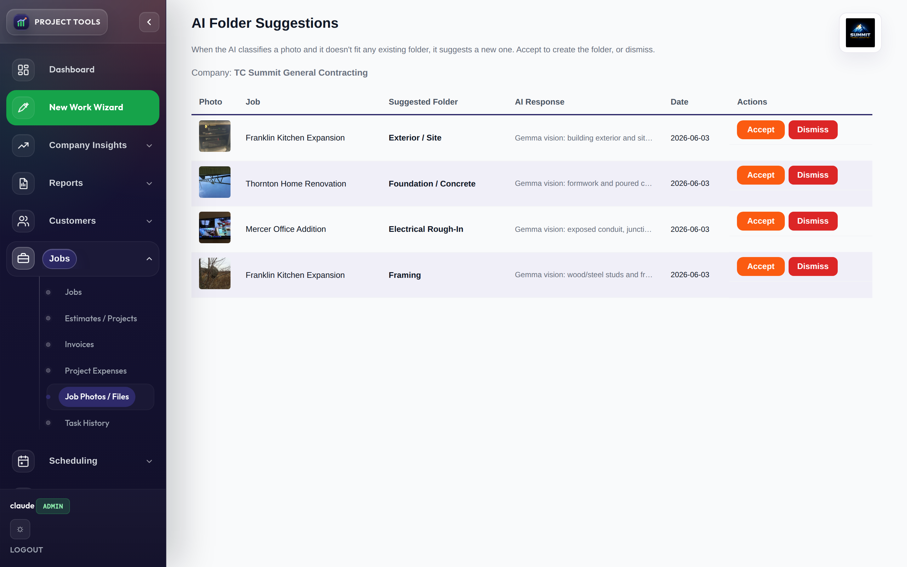This screenshot has height=567, width=907.
Task: Click the Company Insights trend icon
Action: click(23, 146)
